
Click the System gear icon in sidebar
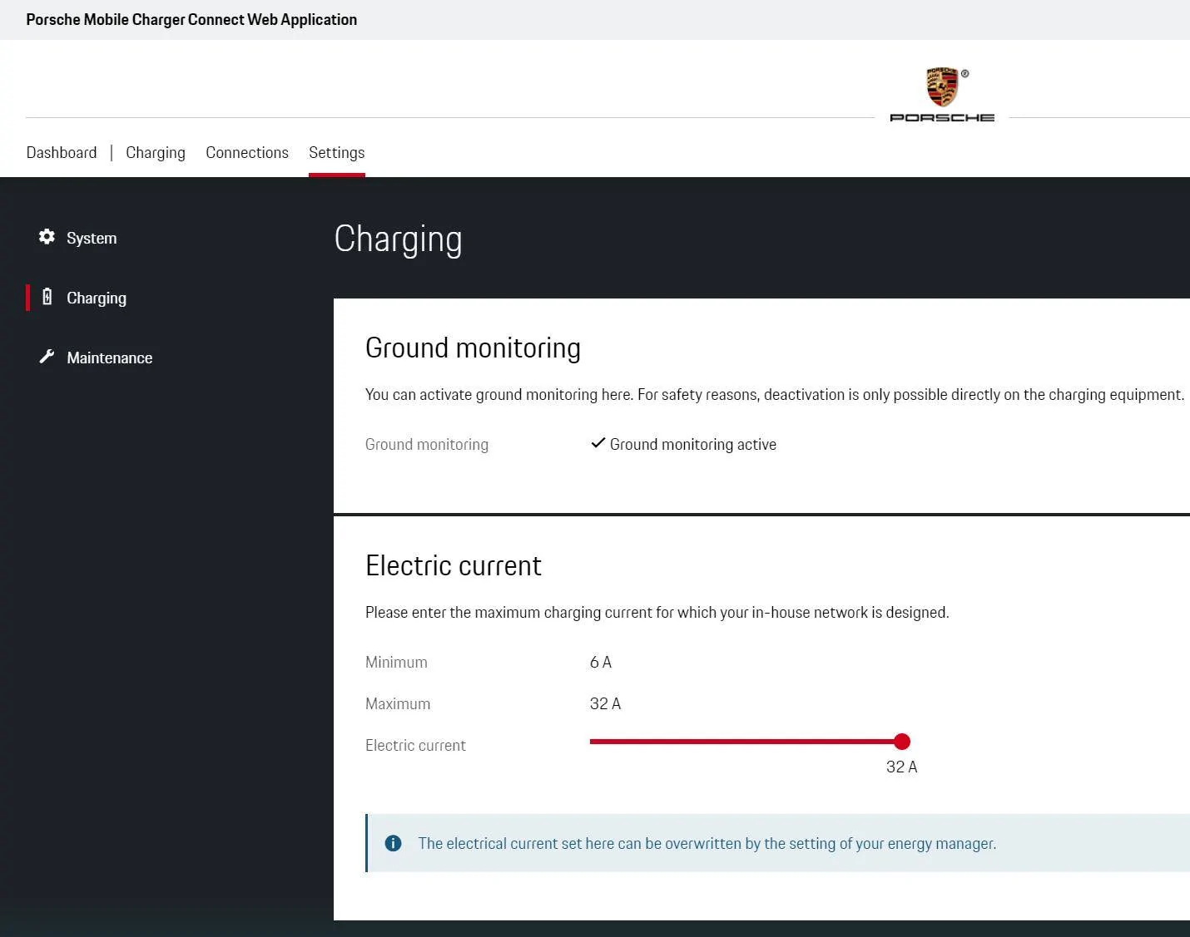point(47,237)
